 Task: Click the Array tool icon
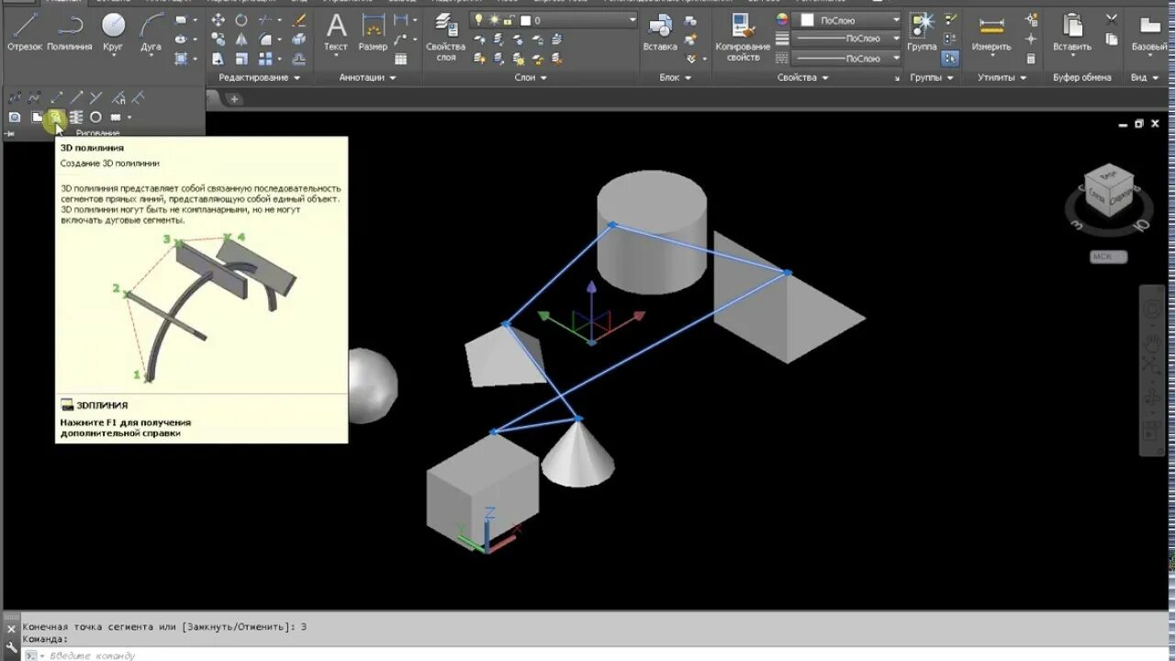coord(266,58)
